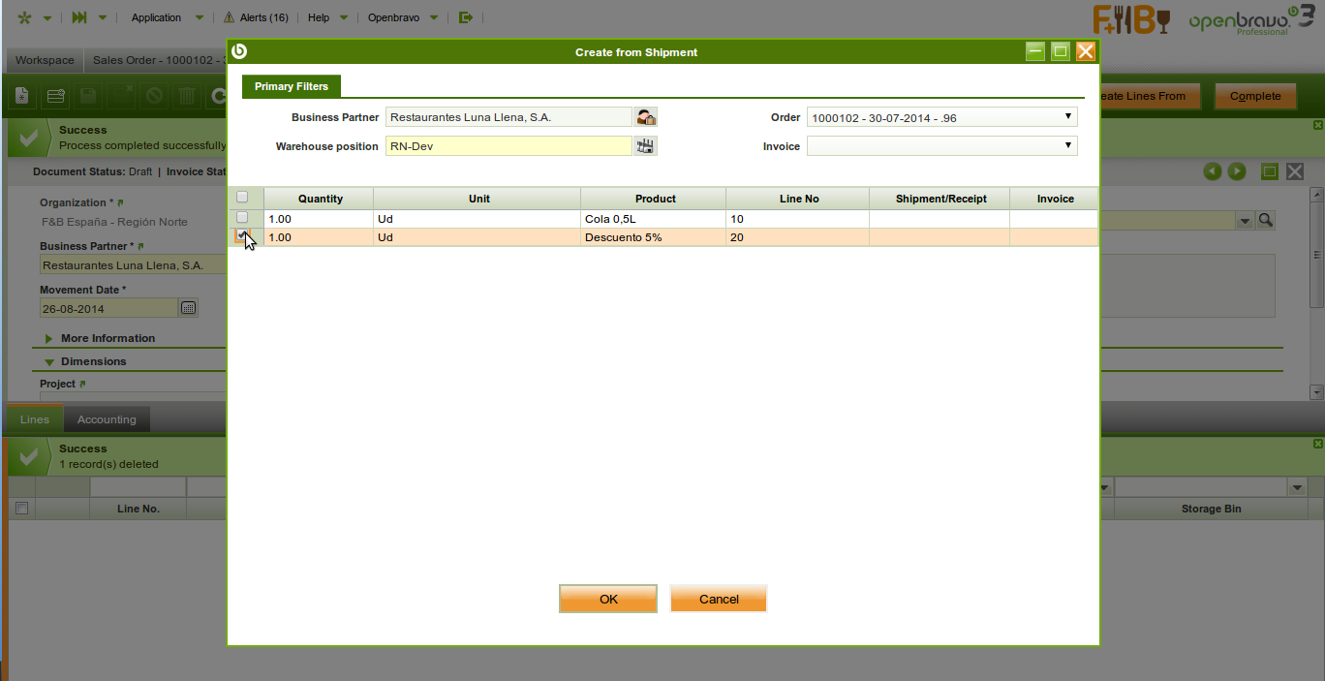Click the logout icon in top bar
Viewport: 1325px width, 681px height.
tap(467, 17)
